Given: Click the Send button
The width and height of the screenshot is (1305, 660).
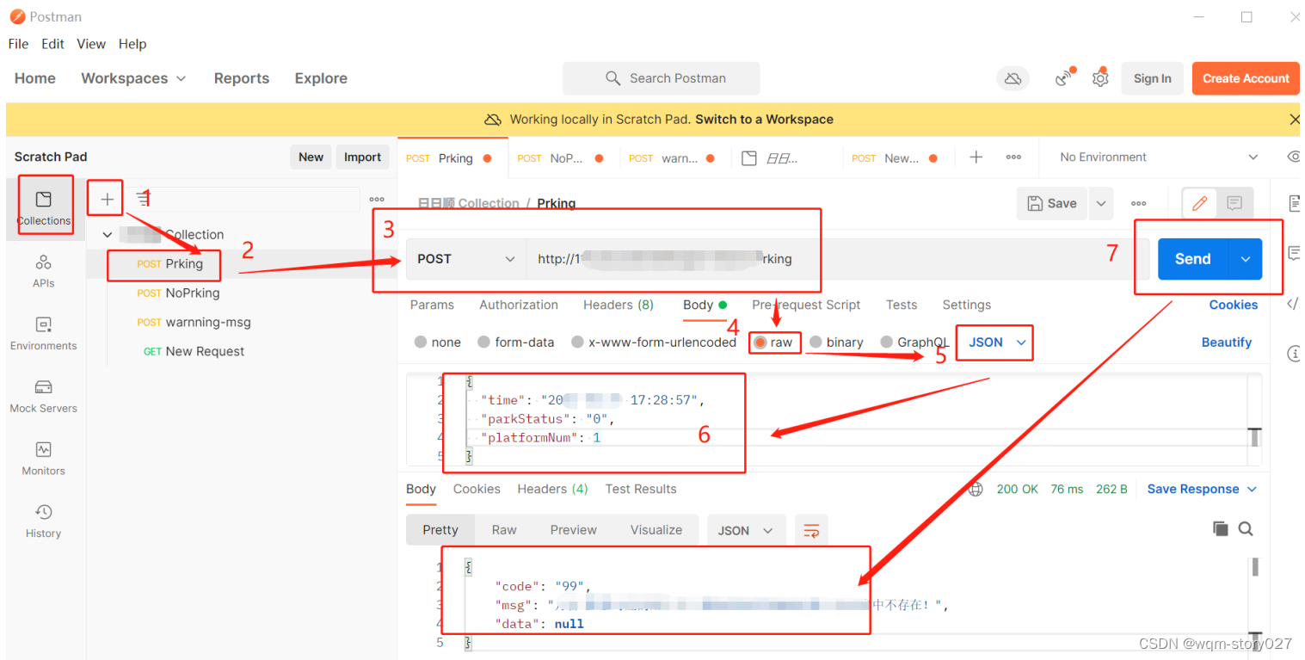Looking at the screenshot, I should click(1193, 259).
